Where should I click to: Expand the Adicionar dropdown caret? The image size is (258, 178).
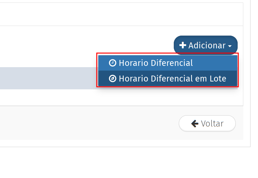pos(230,46)
